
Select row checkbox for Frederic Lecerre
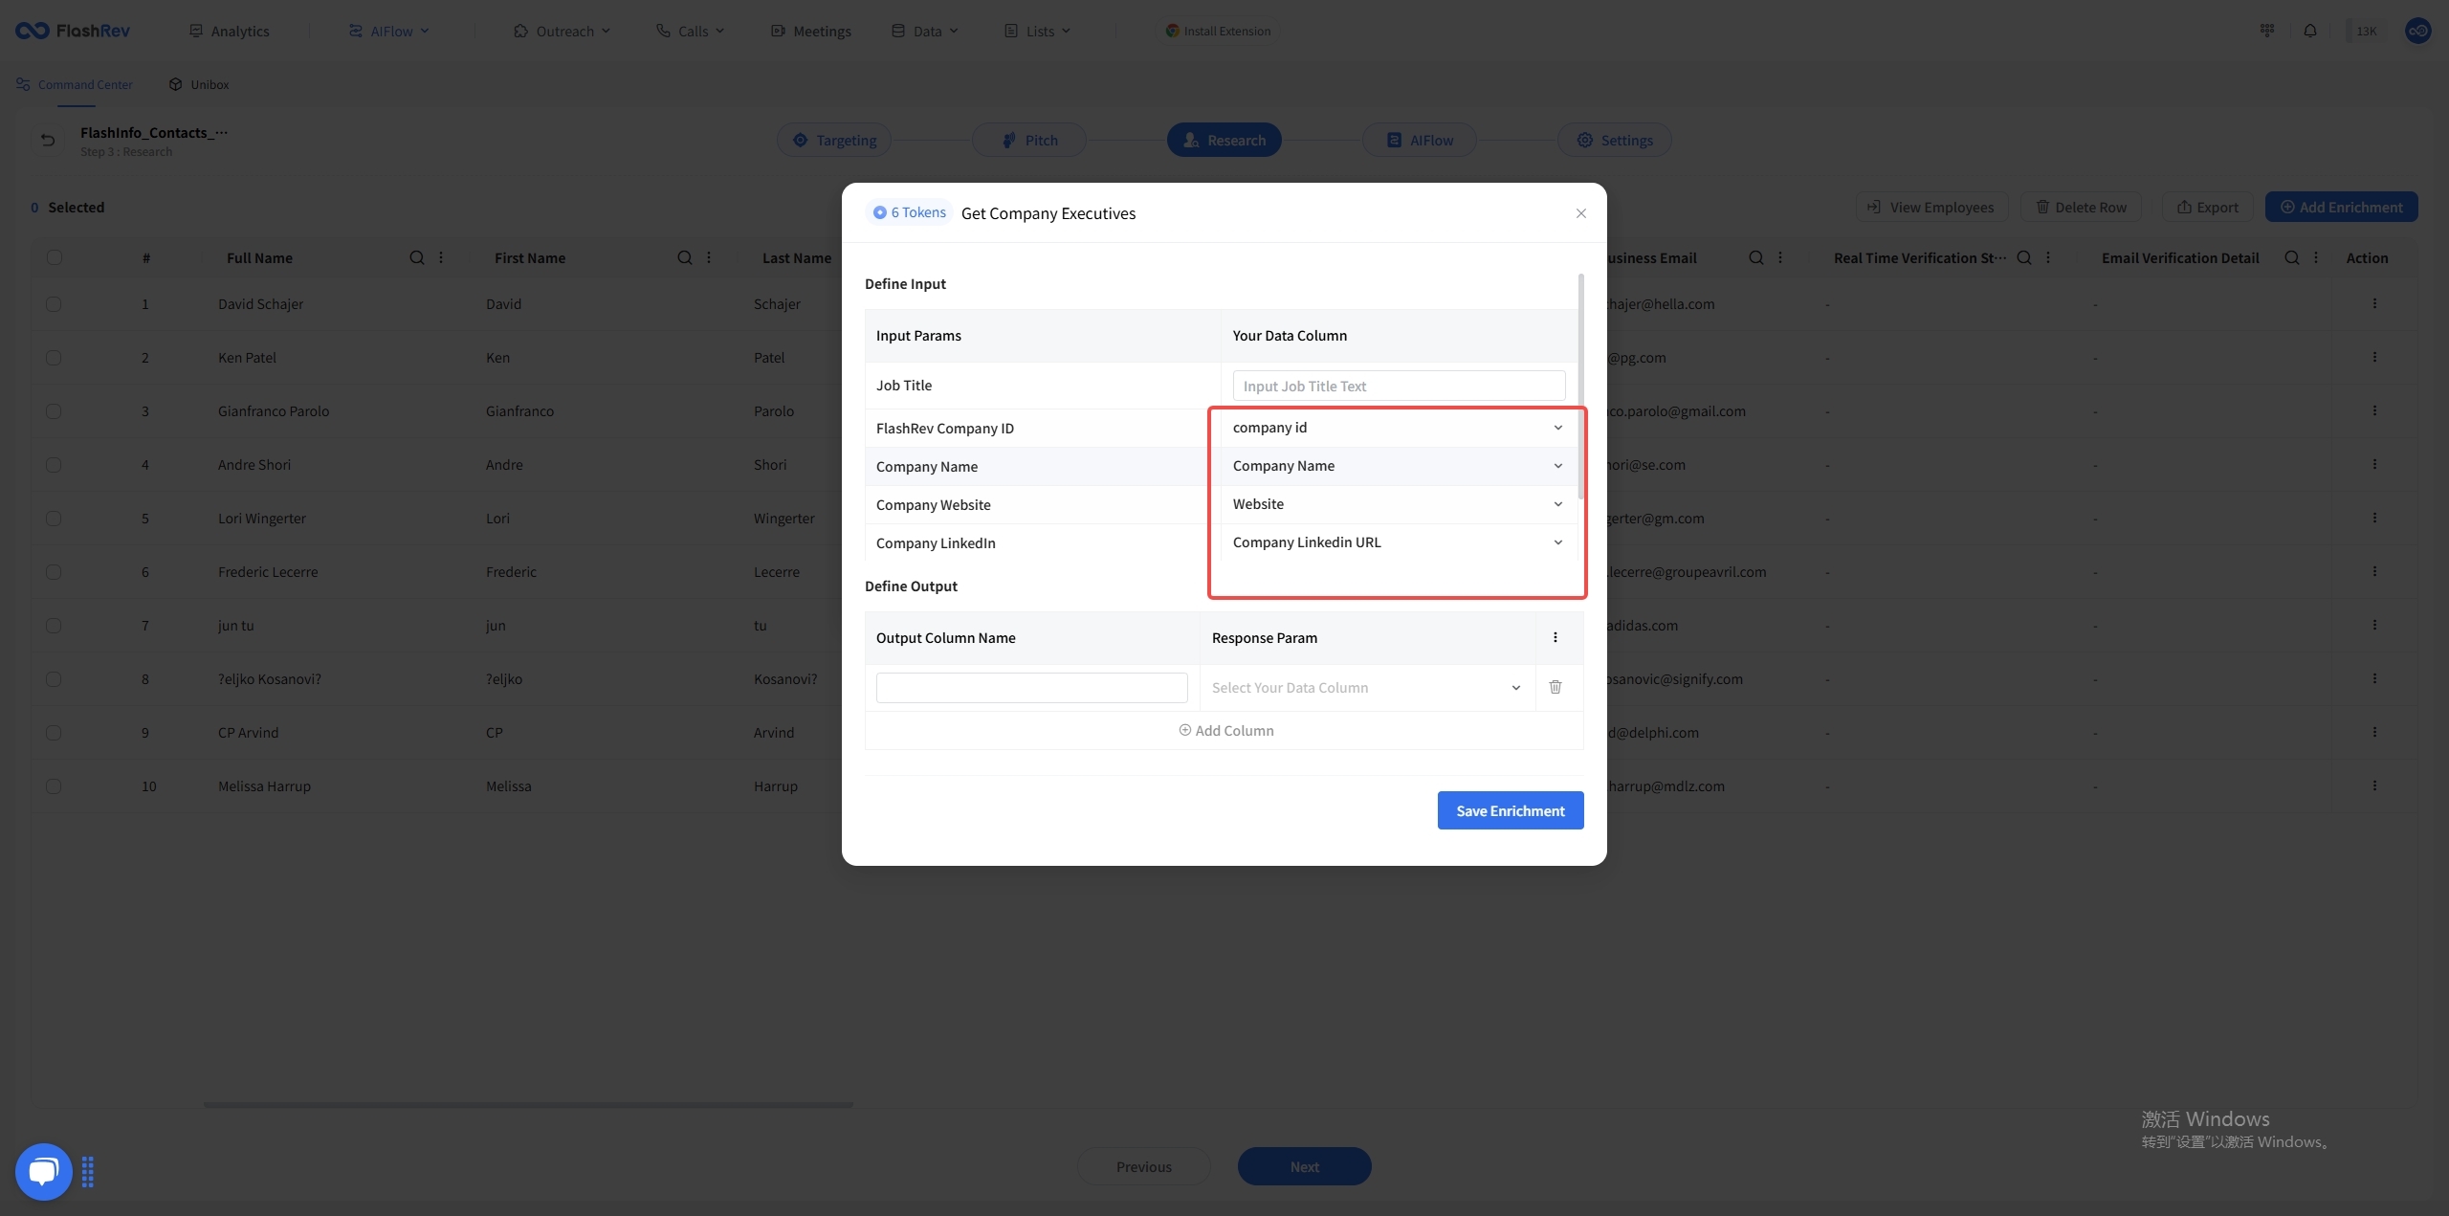(x=54, y=572)
